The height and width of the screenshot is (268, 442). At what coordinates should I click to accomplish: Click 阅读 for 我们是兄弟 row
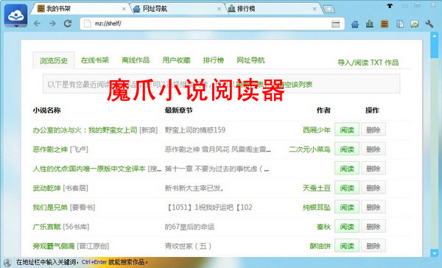pyautogui.click(x=347, y=207)
